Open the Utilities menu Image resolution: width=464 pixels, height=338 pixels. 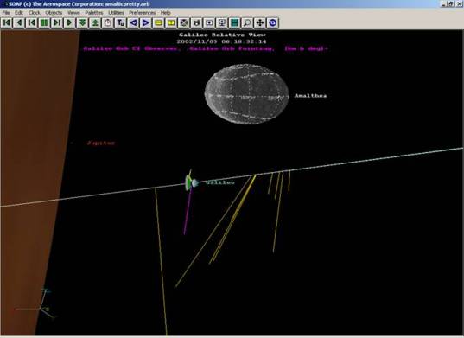coord(116,13)
